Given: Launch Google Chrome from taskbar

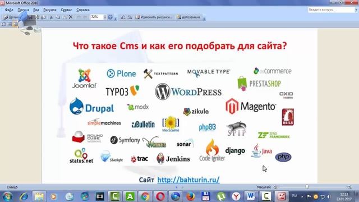Looking at the screenshot, I should (x=145, y=196).
